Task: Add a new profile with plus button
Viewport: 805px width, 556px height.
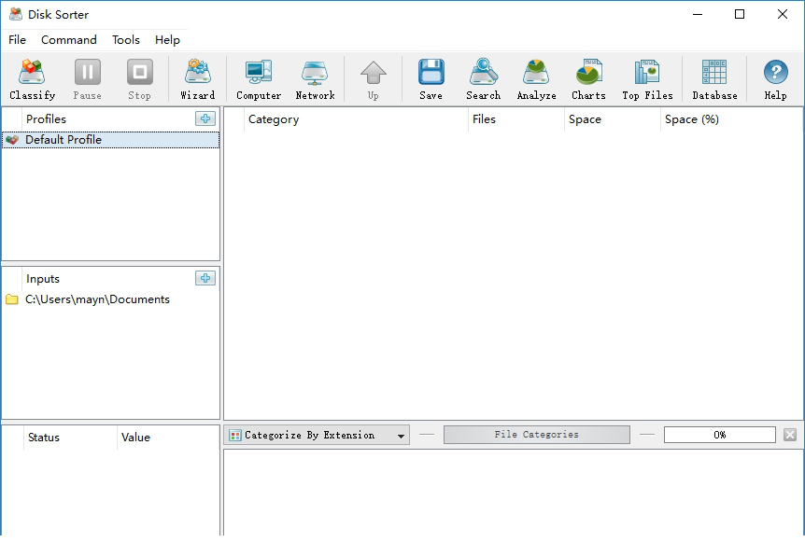Action: 205,118
